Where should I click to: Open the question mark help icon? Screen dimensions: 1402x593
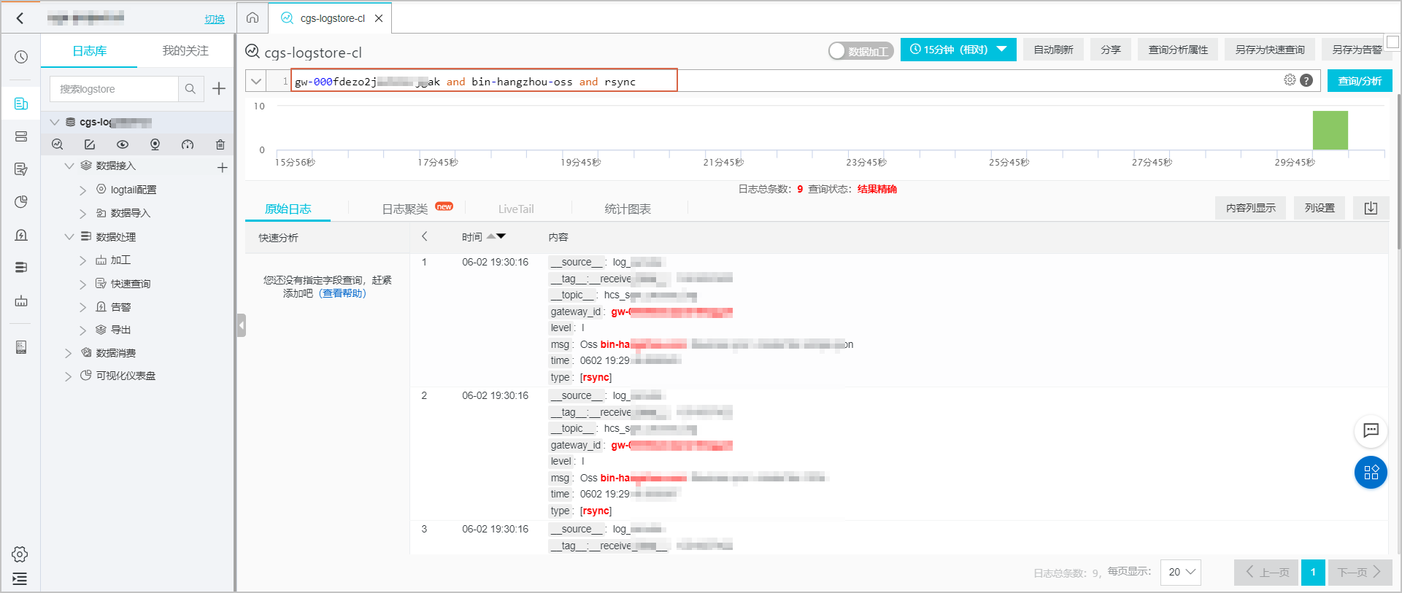pos(1306,81)
